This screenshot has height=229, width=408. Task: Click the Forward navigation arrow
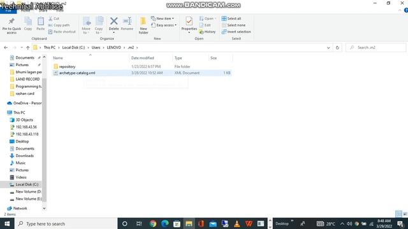(14, 48)
